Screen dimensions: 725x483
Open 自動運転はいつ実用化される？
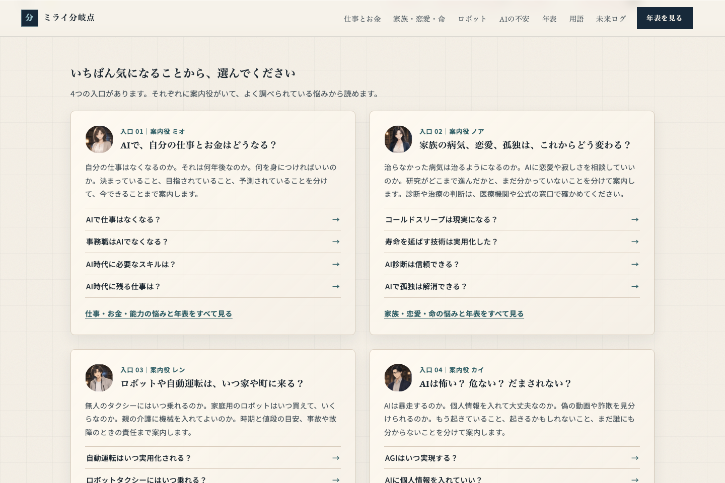[213, 458]
